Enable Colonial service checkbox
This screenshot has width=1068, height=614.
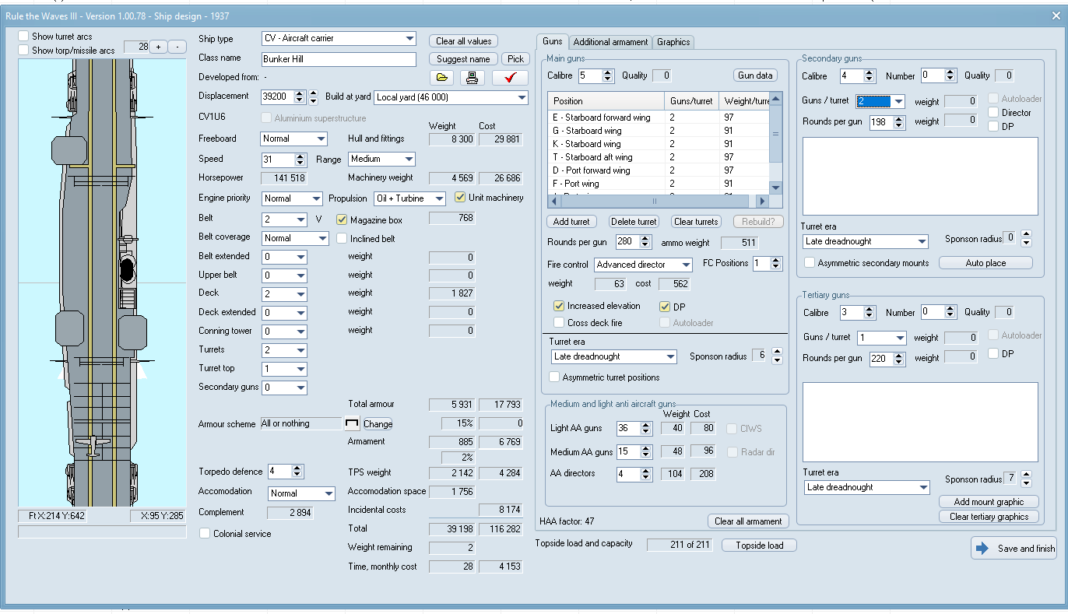pyautogui.click(x=205, y=534)
